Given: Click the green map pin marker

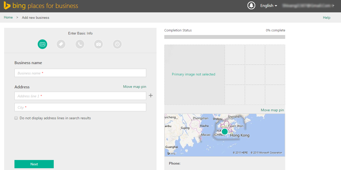Looking at the screenshot, I should 225,132.
